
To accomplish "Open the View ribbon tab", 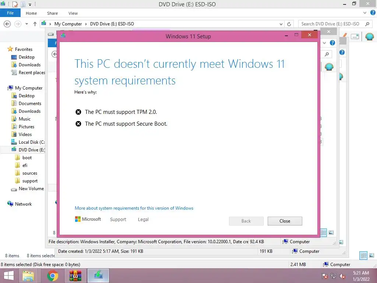I will click(x=73, y=13).
